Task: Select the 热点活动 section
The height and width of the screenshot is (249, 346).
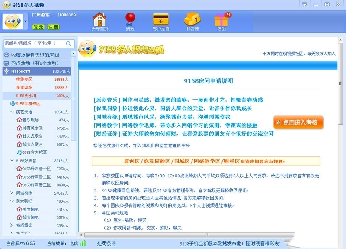Action: click(37, 63)
